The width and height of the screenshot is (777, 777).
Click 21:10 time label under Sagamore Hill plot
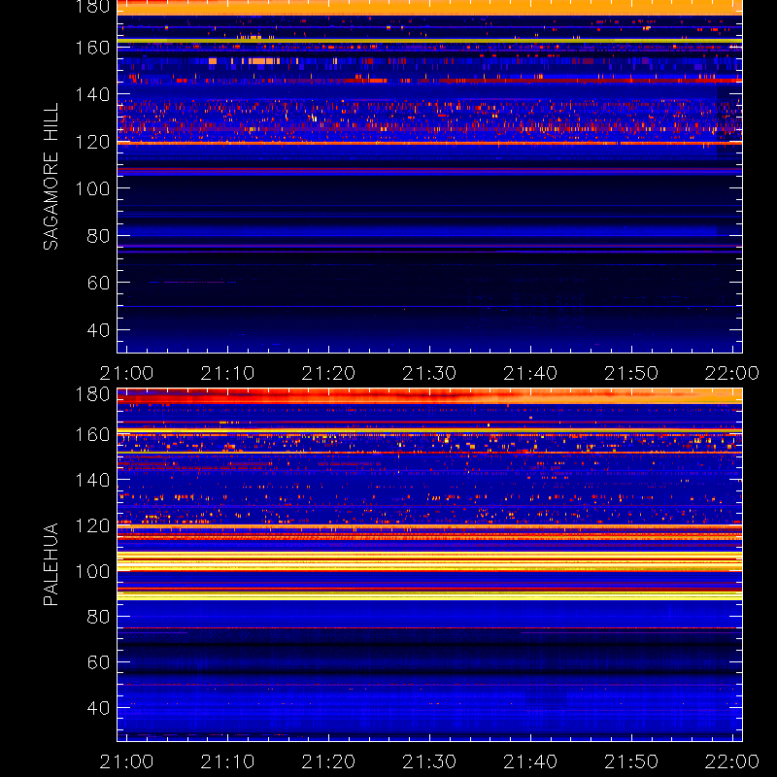(227, 373)
